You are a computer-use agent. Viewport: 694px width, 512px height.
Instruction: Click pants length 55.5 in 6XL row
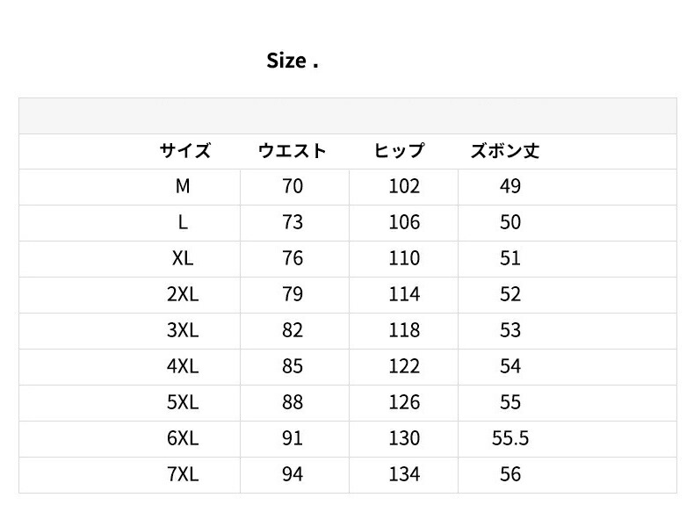point(510,438)
